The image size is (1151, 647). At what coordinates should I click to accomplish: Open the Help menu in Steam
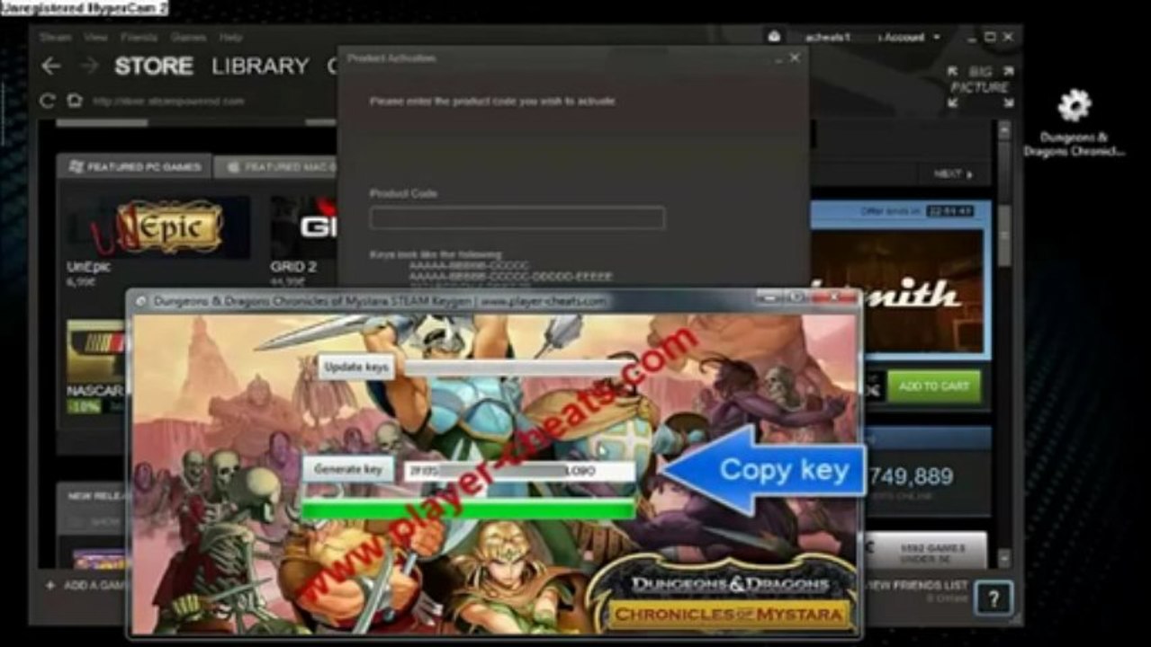231,38
